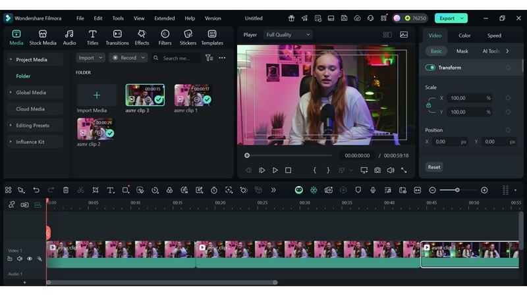Open the Tools menu
The height and width of the screenshot is (296, 527).
coord(118,18)
